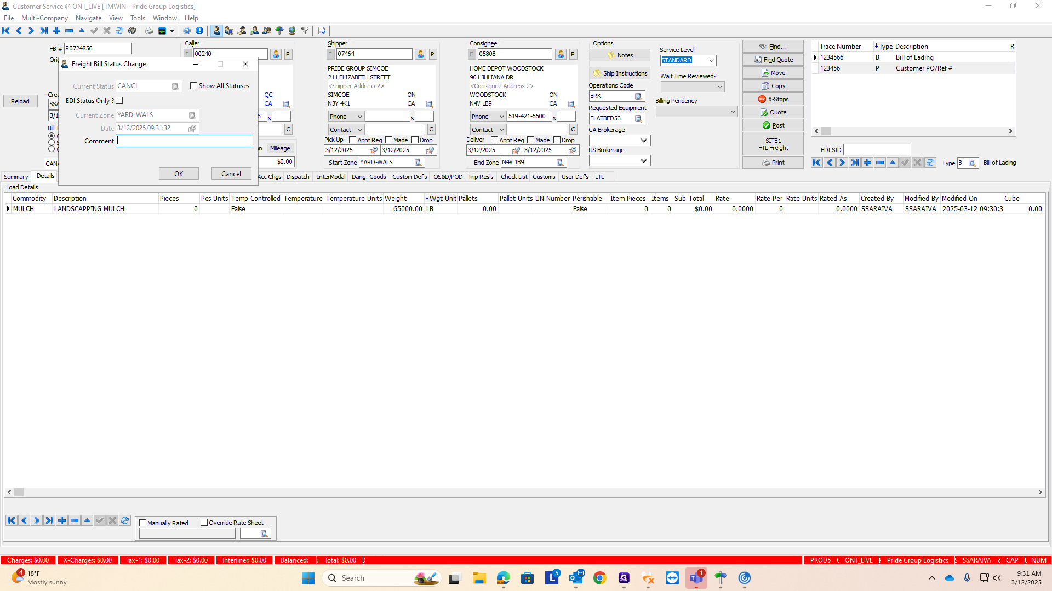Viewport: 1052px width, 591px height.
Task: Open the Service Level dropdown
Action: coord(711,61)
